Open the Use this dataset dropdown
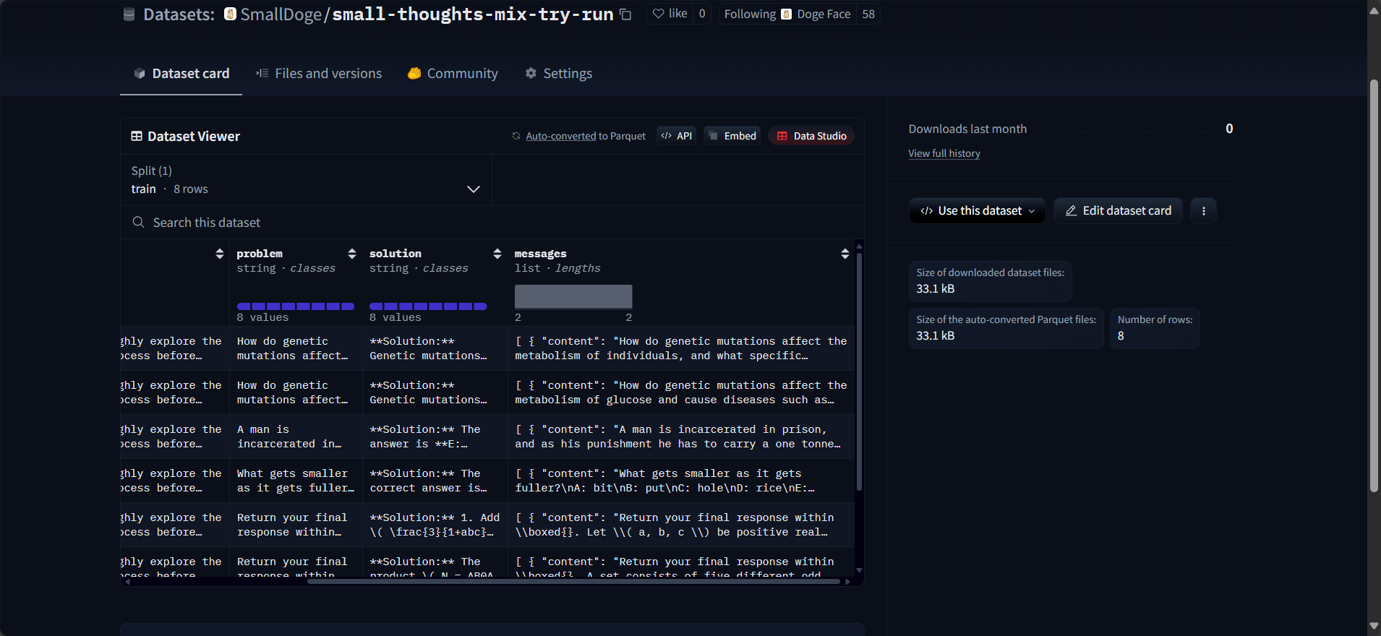 (977, 210)
